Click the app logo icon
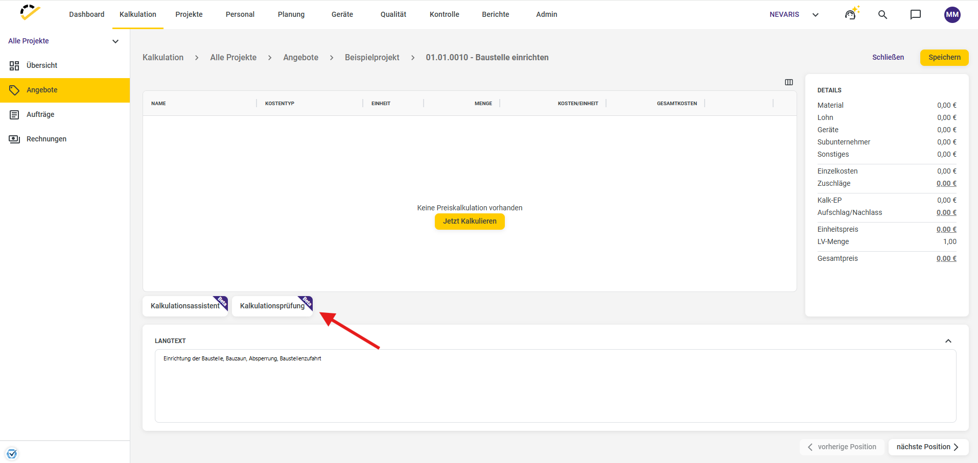The width and height of the screenshot is (978, 463). (x=30, y=13)
